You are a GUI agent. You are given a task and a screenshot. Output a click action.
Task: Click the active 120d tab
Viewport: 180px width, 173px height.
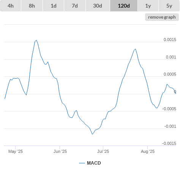pyautogui.click(x=124, y=6)
